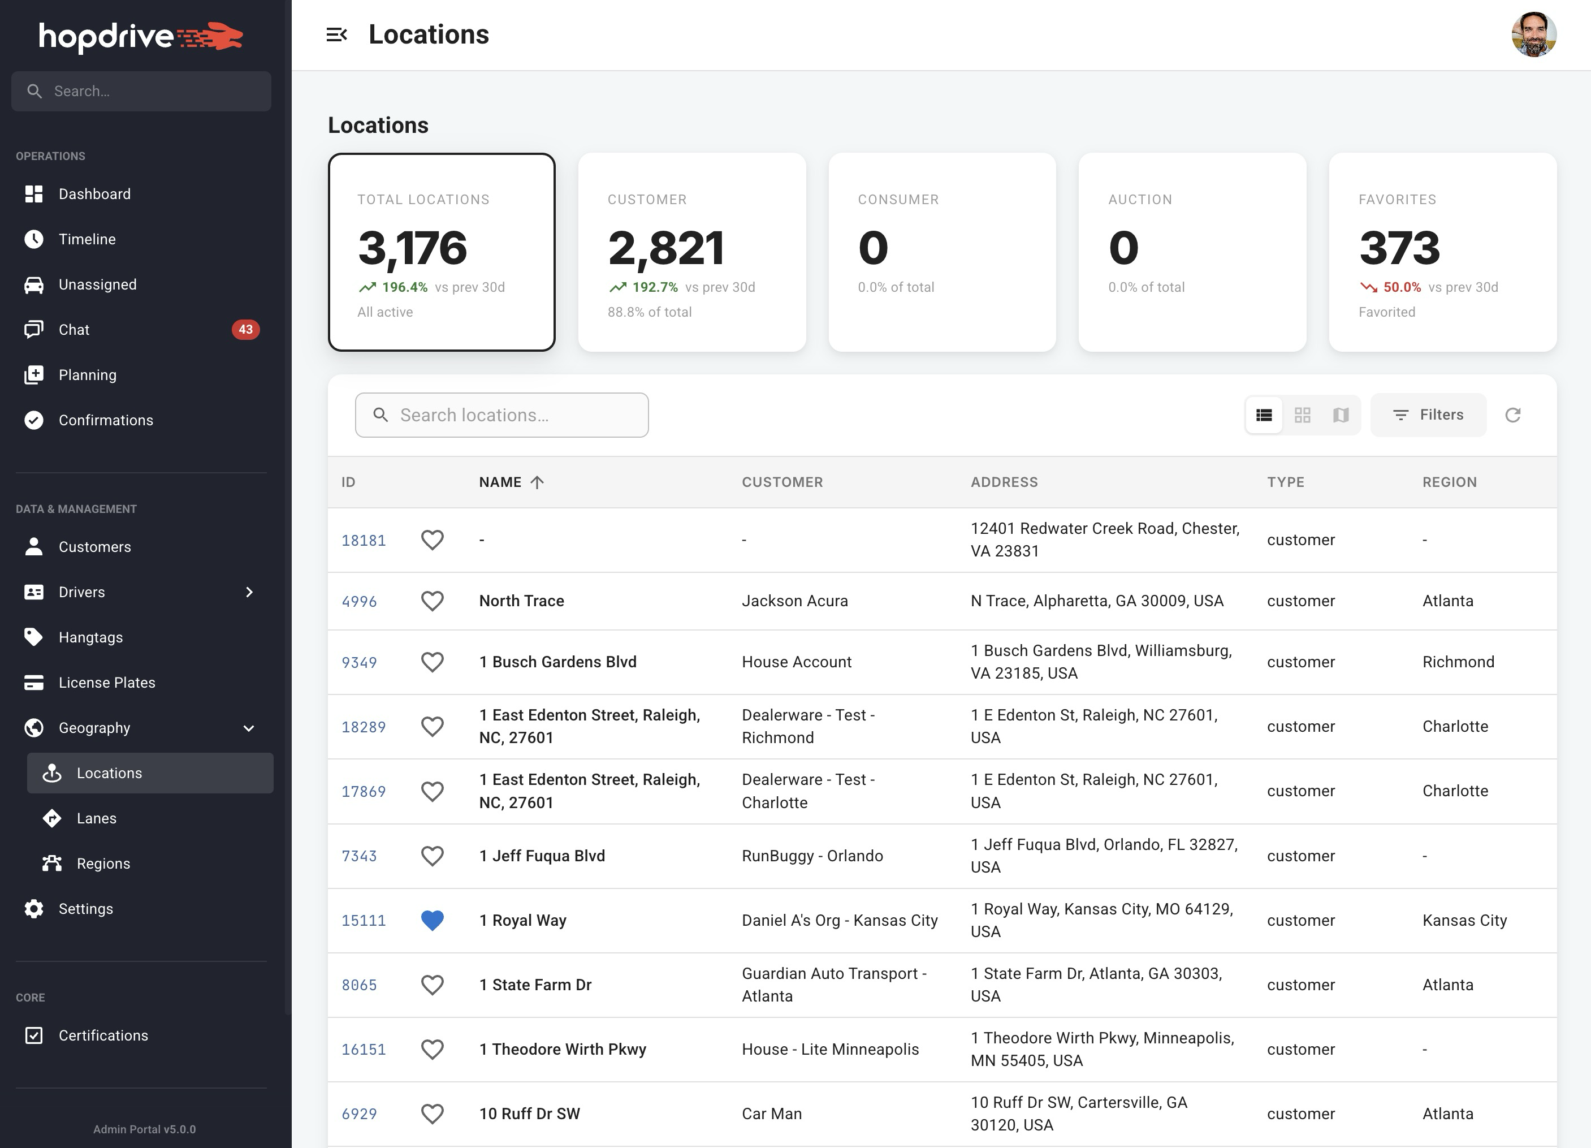This screenshot has height=1148, width=1591.
Task: Open Hangtags from the sidebar
Action: [90, 637]
